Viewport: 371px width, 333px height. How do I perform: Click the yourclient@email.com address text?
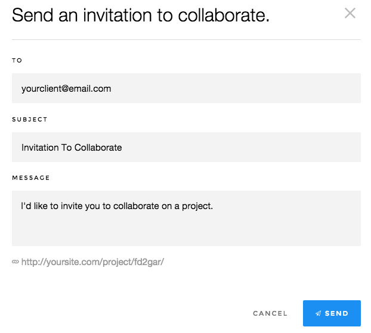66,88
